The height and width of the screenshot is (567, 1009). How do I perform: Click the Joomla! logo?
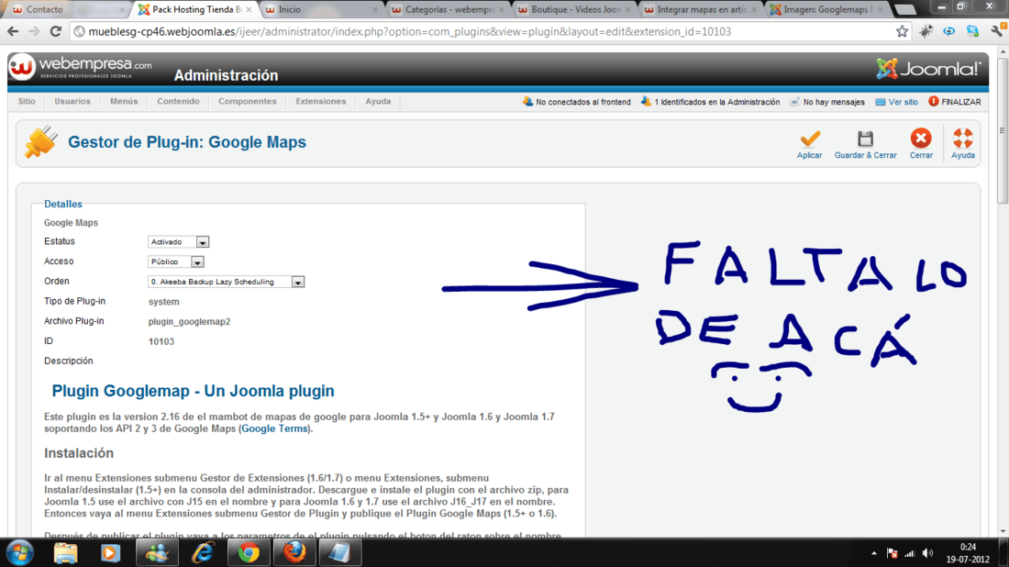point(928,69)
